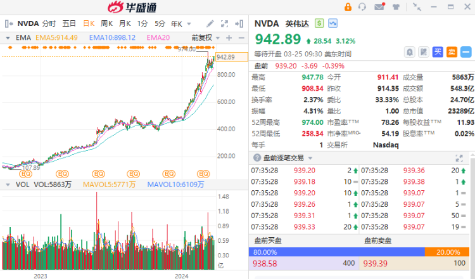
Task: Click EMA5:914.49 label
Action: coord(56,38)
